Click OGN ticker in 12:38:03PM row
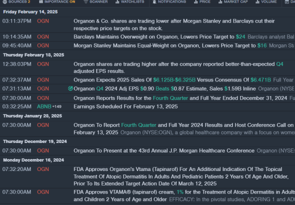The image size is (295, 205). (43, 64)
